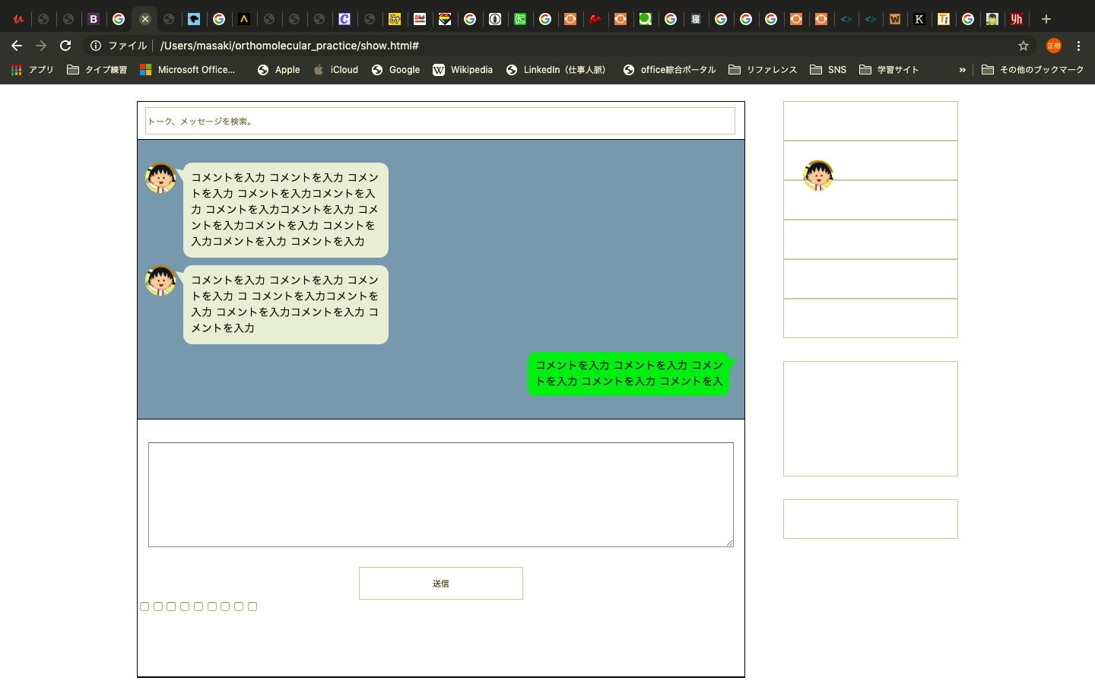This screenshot has height=684, width=1095.
Task: Open the Wikipedia bookmark link
Action: [x=463, y=70]
